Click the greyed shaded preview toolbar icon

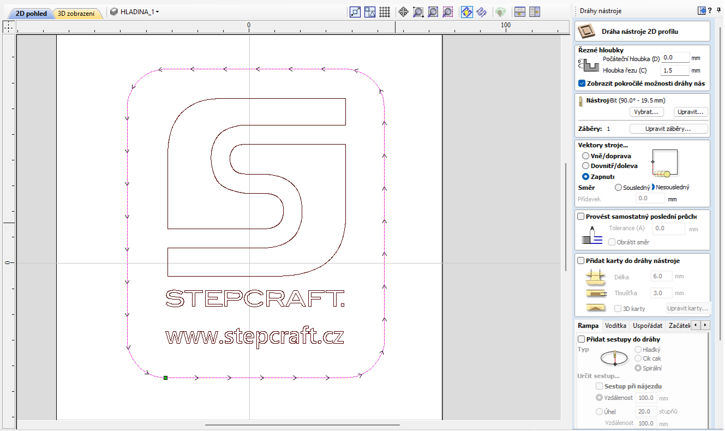pos(500,11)
